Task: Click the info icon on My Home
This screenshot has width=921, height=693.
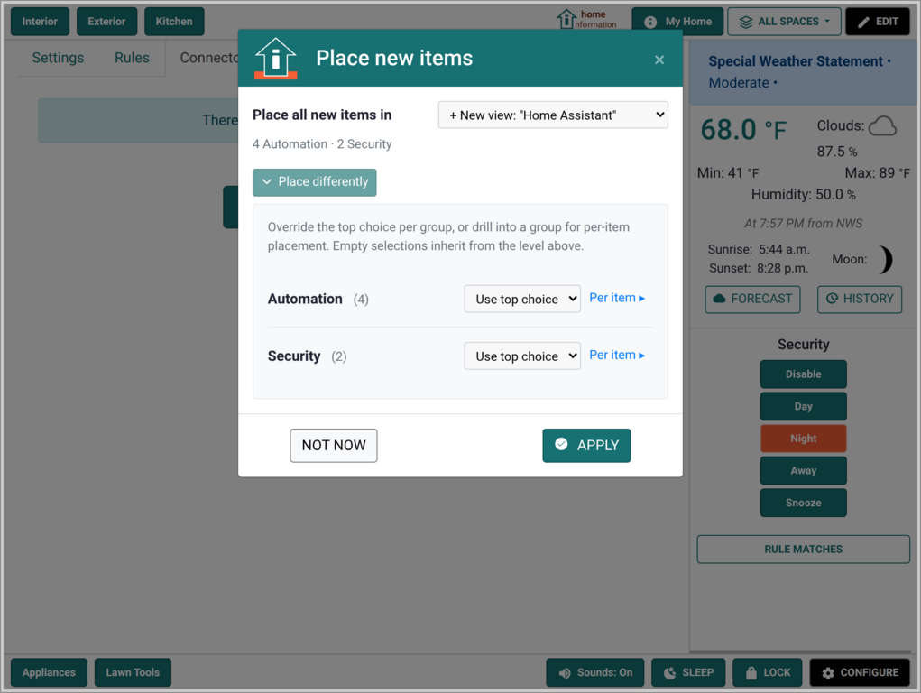Action: (x=650, y=23)
